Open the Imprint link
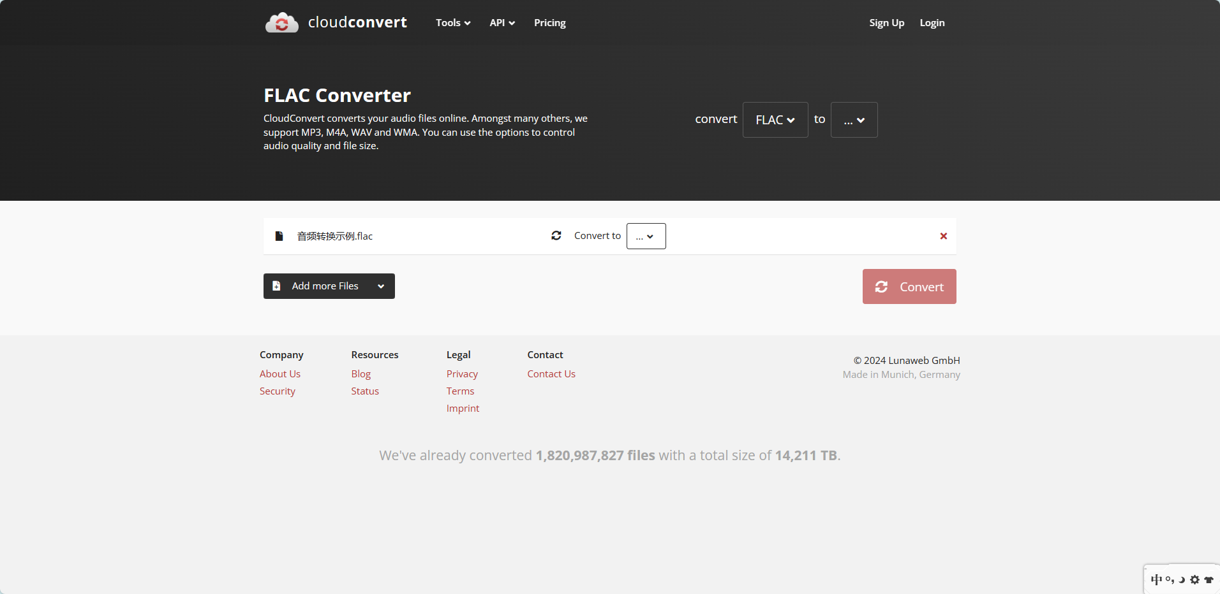1220x594 pixels. [x=463, y=409]
